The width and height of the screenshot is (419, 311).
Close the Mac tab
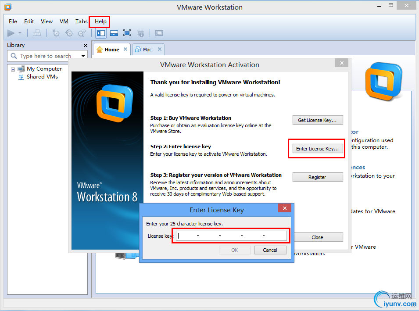[x=160, y=49]
